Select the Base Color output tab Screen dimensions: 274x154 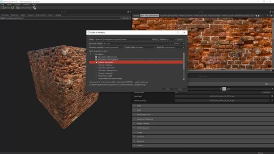tap(149, 16)
